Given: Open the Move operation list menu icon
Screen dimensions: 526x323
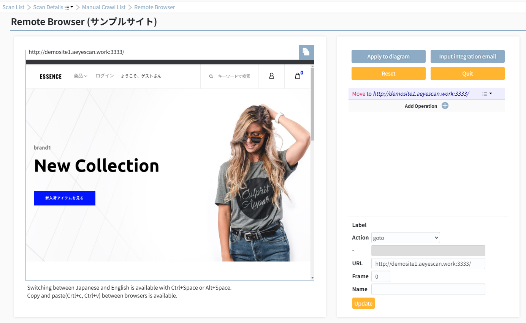Looking at the screenshot, I should (487, 94).
